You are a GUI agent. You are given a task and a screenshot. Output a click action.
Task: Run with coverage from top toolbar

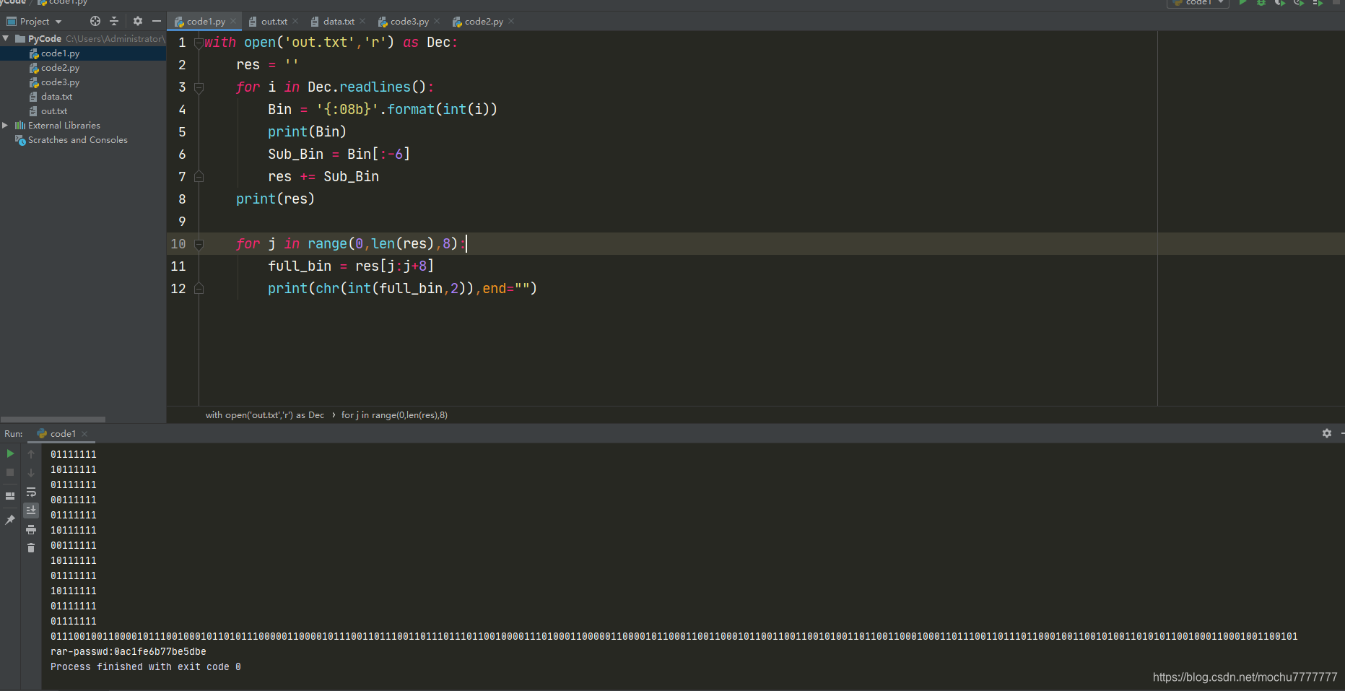[x=1280, y=3]
